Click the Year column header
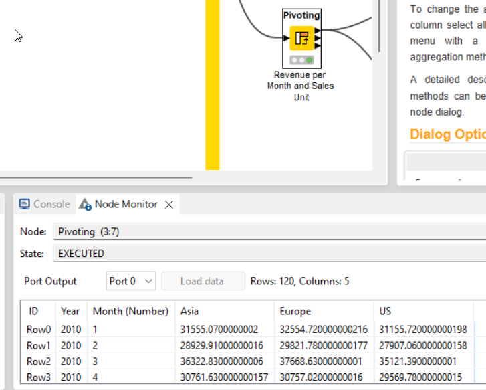This screenshot has height=390, width=486. coord(70,311)
